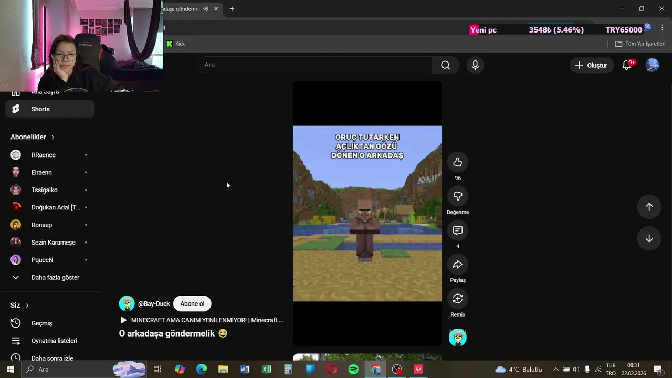Viewport: 672px width, 378px height.
Task: Open the Remix icon
Action: pos(458,299)
